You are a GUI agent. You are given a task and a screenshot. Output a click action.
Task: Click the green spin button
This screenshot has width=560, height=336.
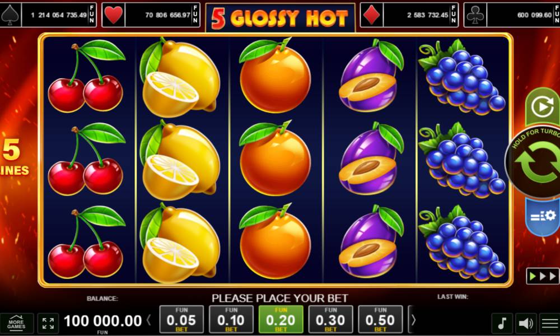(x=536, y=162)
